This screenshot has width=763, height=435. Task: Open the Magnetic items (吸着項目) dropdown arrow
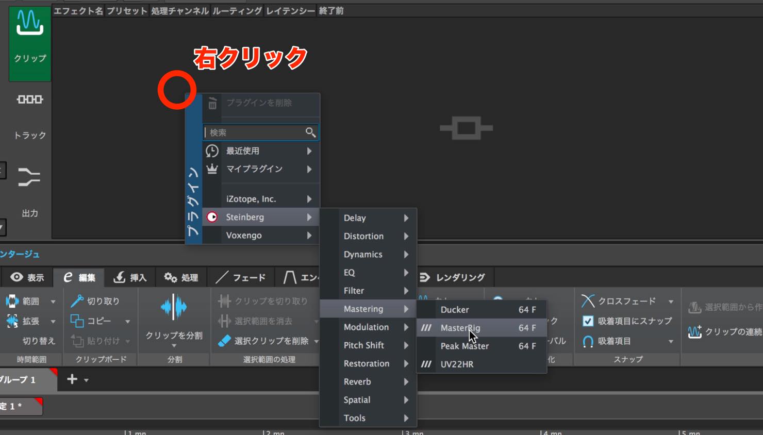[671, 342]
